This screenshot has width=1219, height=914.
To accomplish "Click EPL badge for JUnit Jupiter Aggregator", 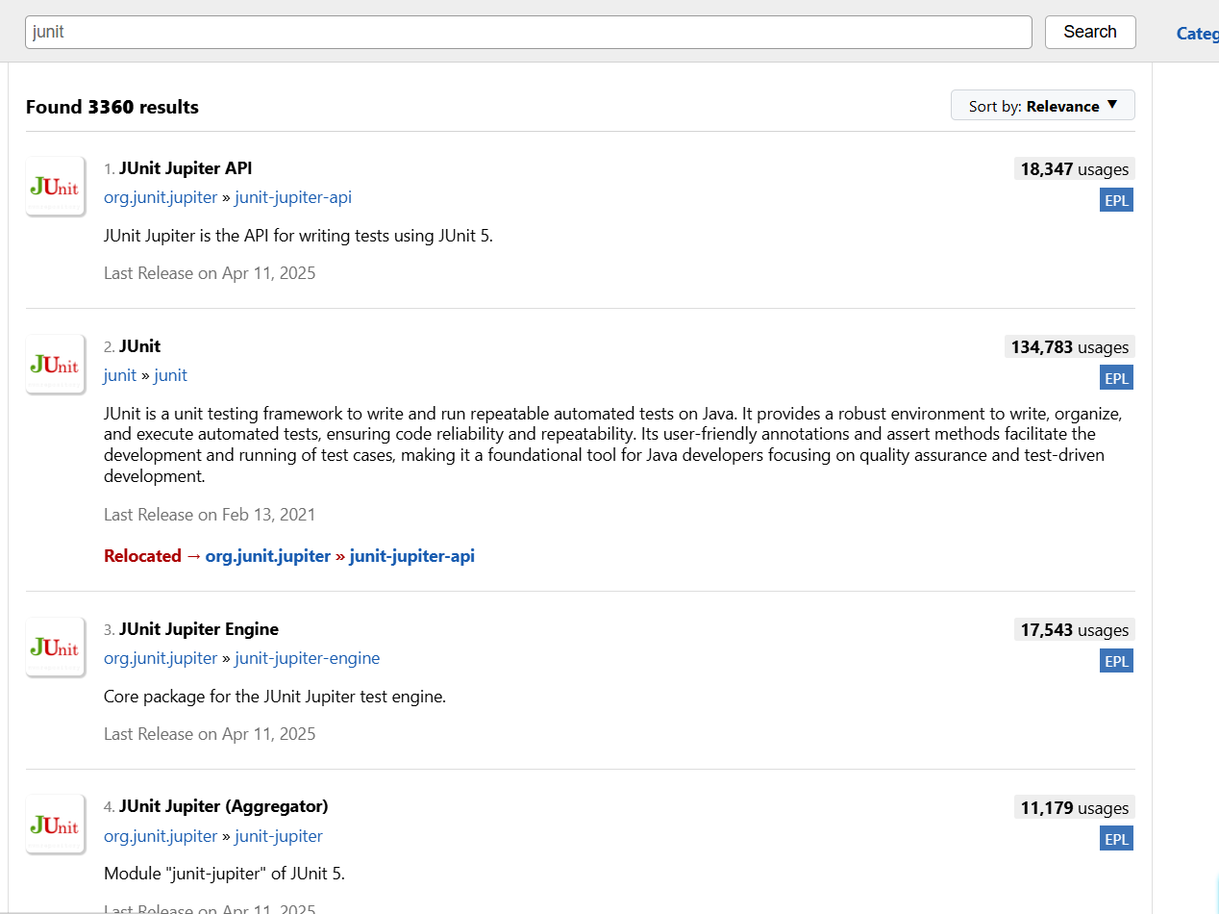I will (x=1116, y=838).
